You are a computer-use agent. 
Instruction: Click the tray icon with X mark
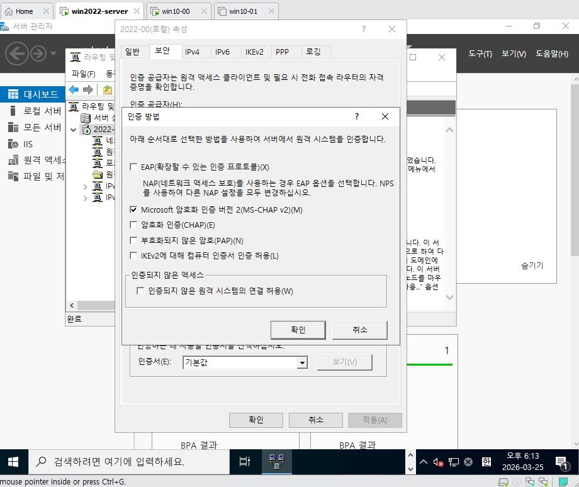pyautogui.click(x=468, y=462)
